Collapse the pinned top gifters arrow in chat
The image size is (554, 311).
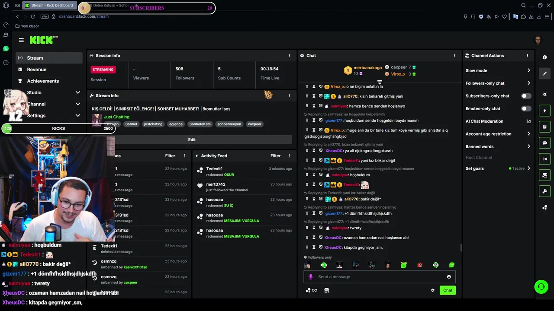pyautogui.click(x=380, y=82)
